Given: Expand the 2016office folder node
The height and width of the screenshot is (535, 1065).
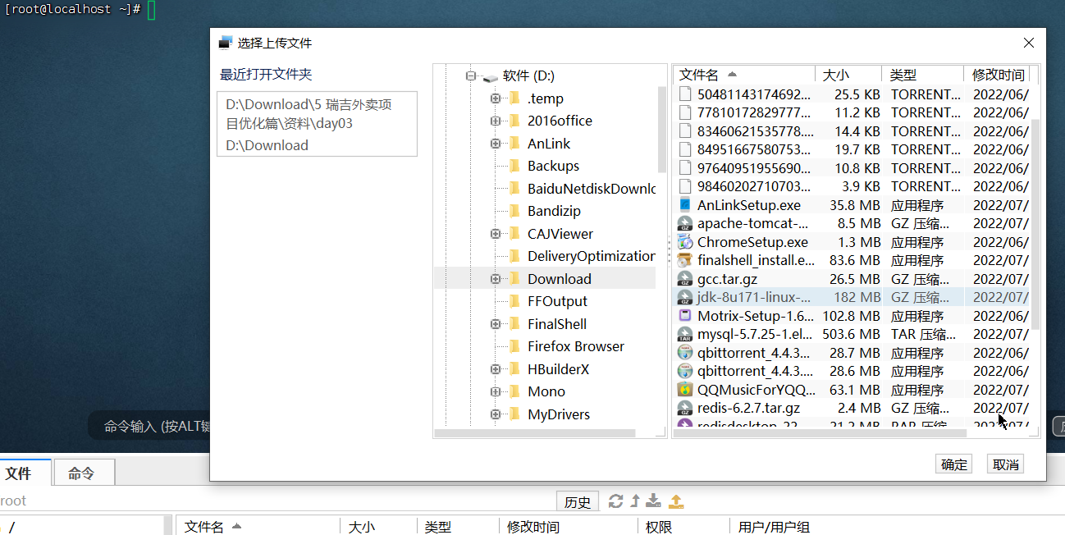Looking at the screenshot, I should (x=496, y=121).
